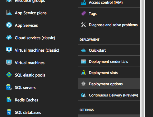Open Access control (IAM)

[109, 2]
